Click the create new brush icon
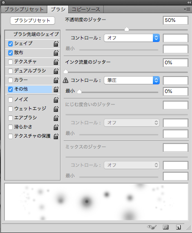This screenshot has height=233, width=192. [178, 227]
